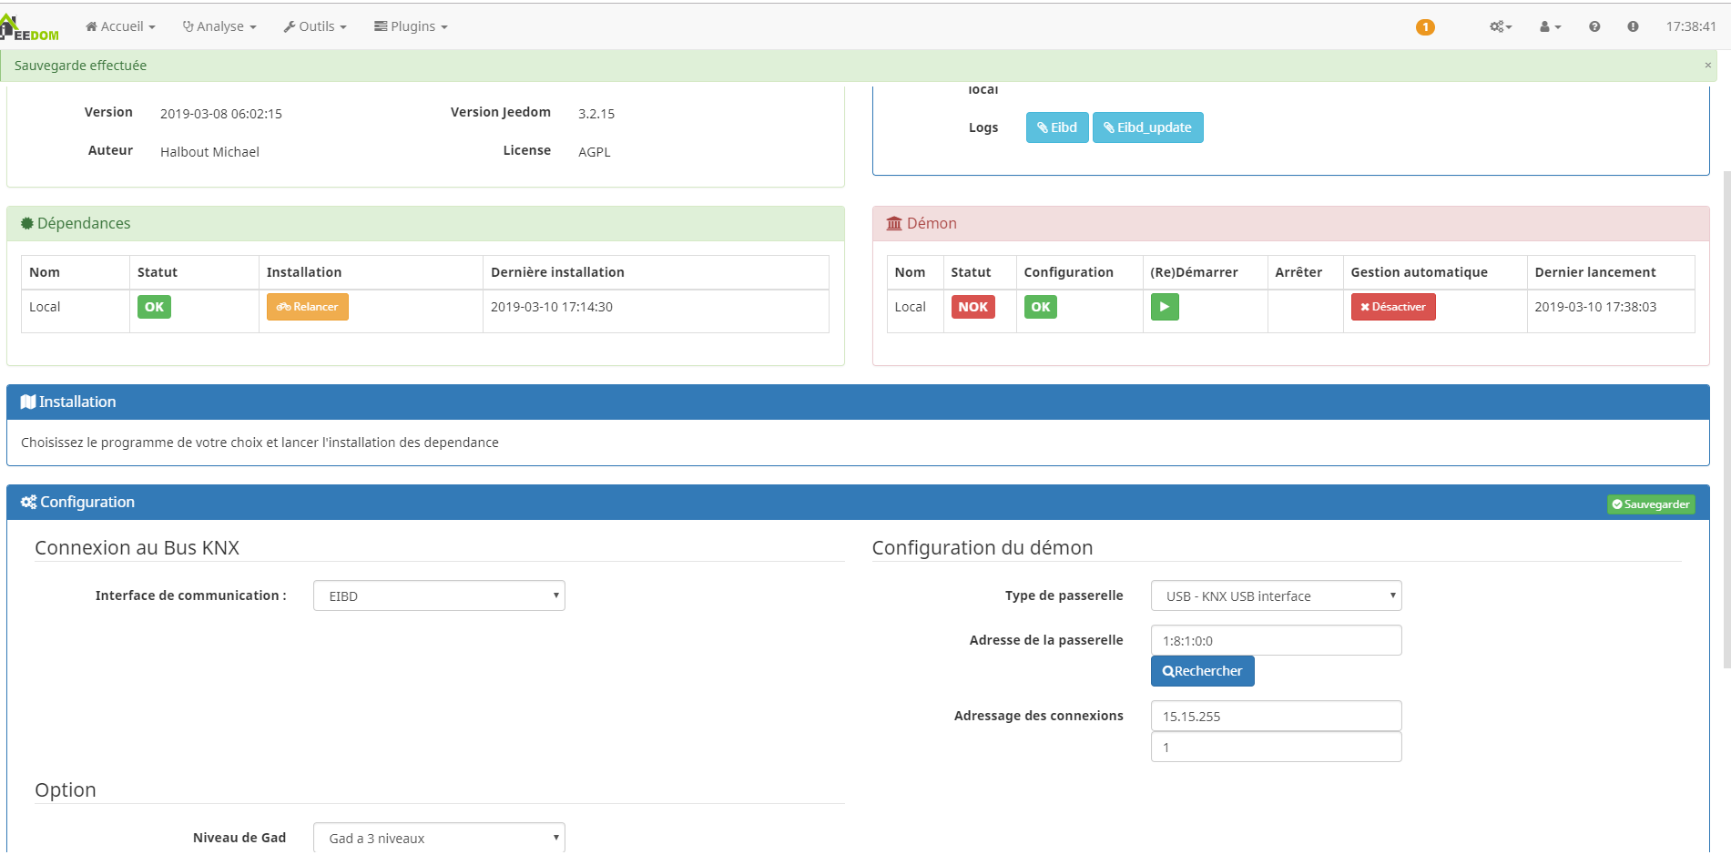This screenshot has width=1731, height=855.
Task: Start the daemon with the play button
Action: pyautogui.click(x=1165, y=307)
